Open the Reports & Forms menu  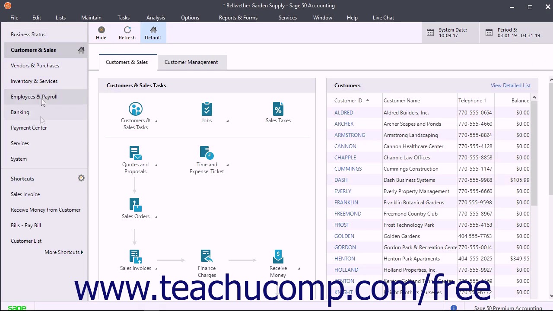tap(238, 18)
